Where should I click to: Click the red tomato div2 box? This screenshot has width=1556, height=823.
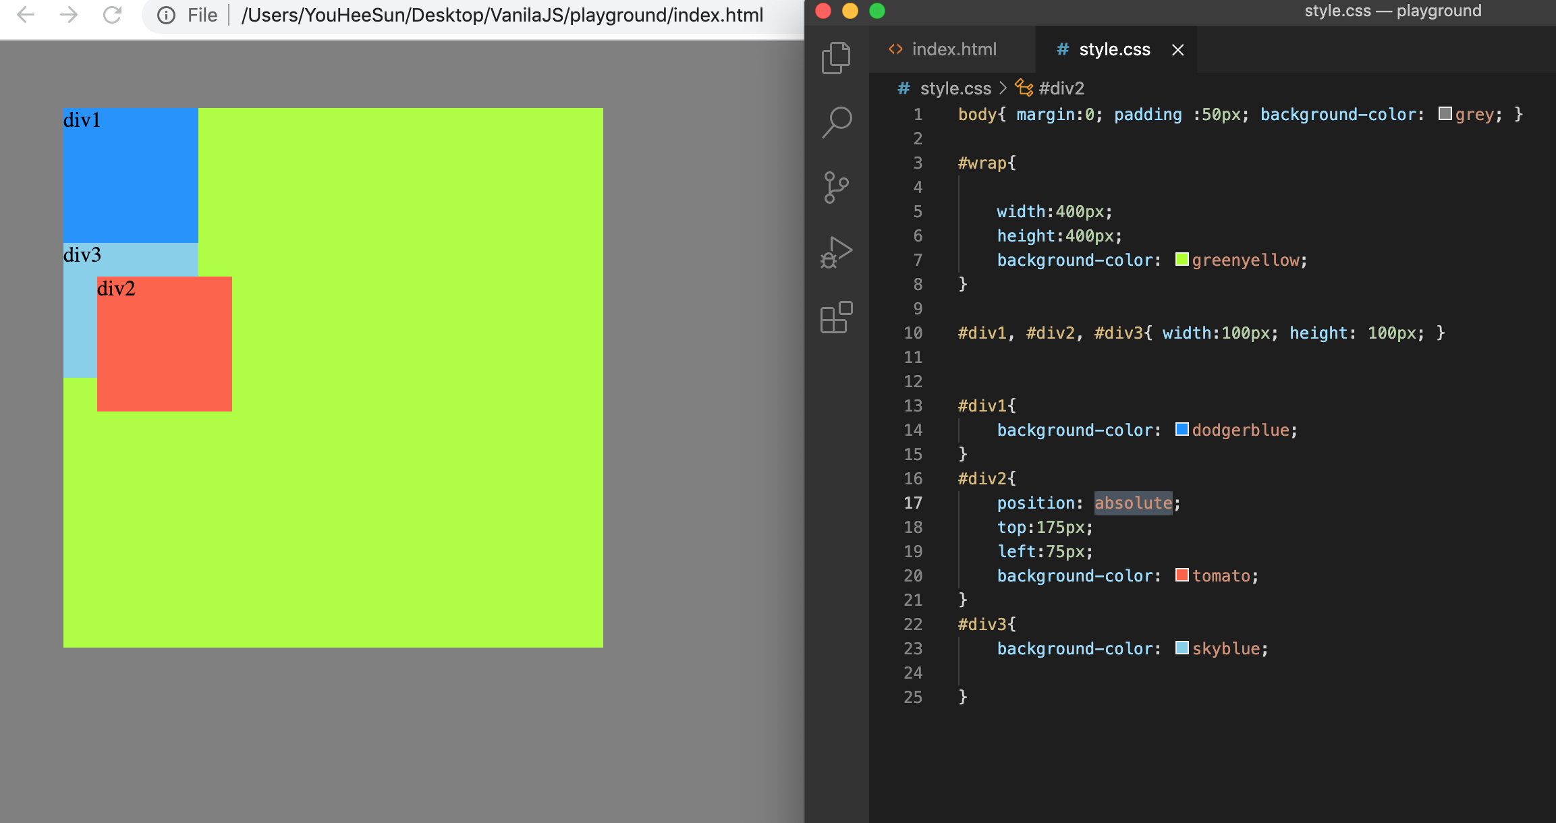pyautogui.click(x=165, y=344)
